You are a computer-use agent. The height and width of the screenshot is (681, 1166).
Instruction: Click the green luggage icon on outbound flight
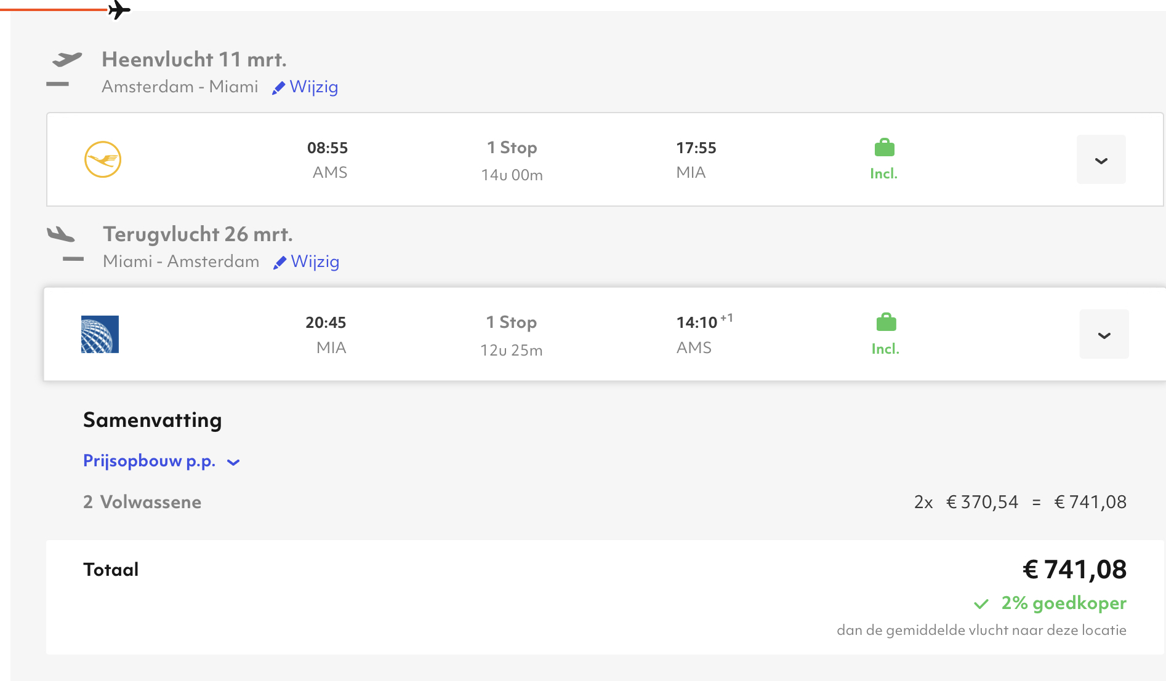point(884,148)
